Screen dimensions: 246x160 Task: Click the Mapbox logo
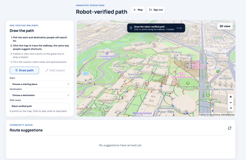point(86,113)
